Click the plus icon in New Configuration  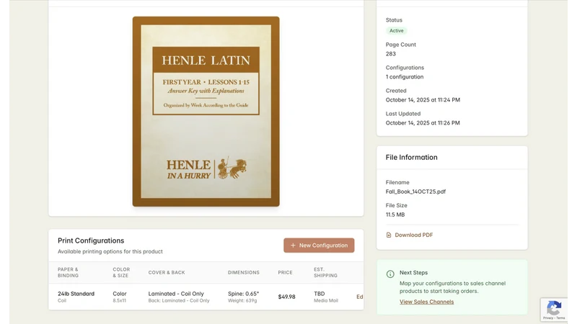pyautogui.click(x=293, y=246)
